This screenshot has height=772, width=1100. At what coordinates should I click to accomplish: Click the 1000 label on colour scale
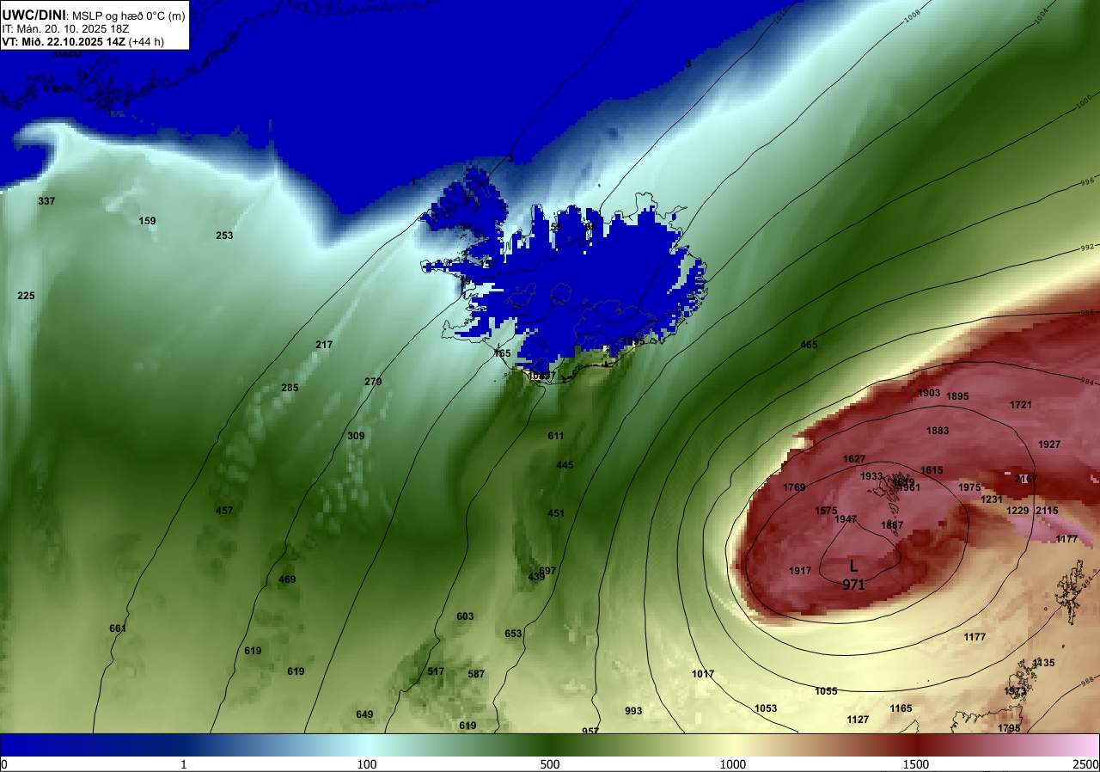[x=733, y=764]
